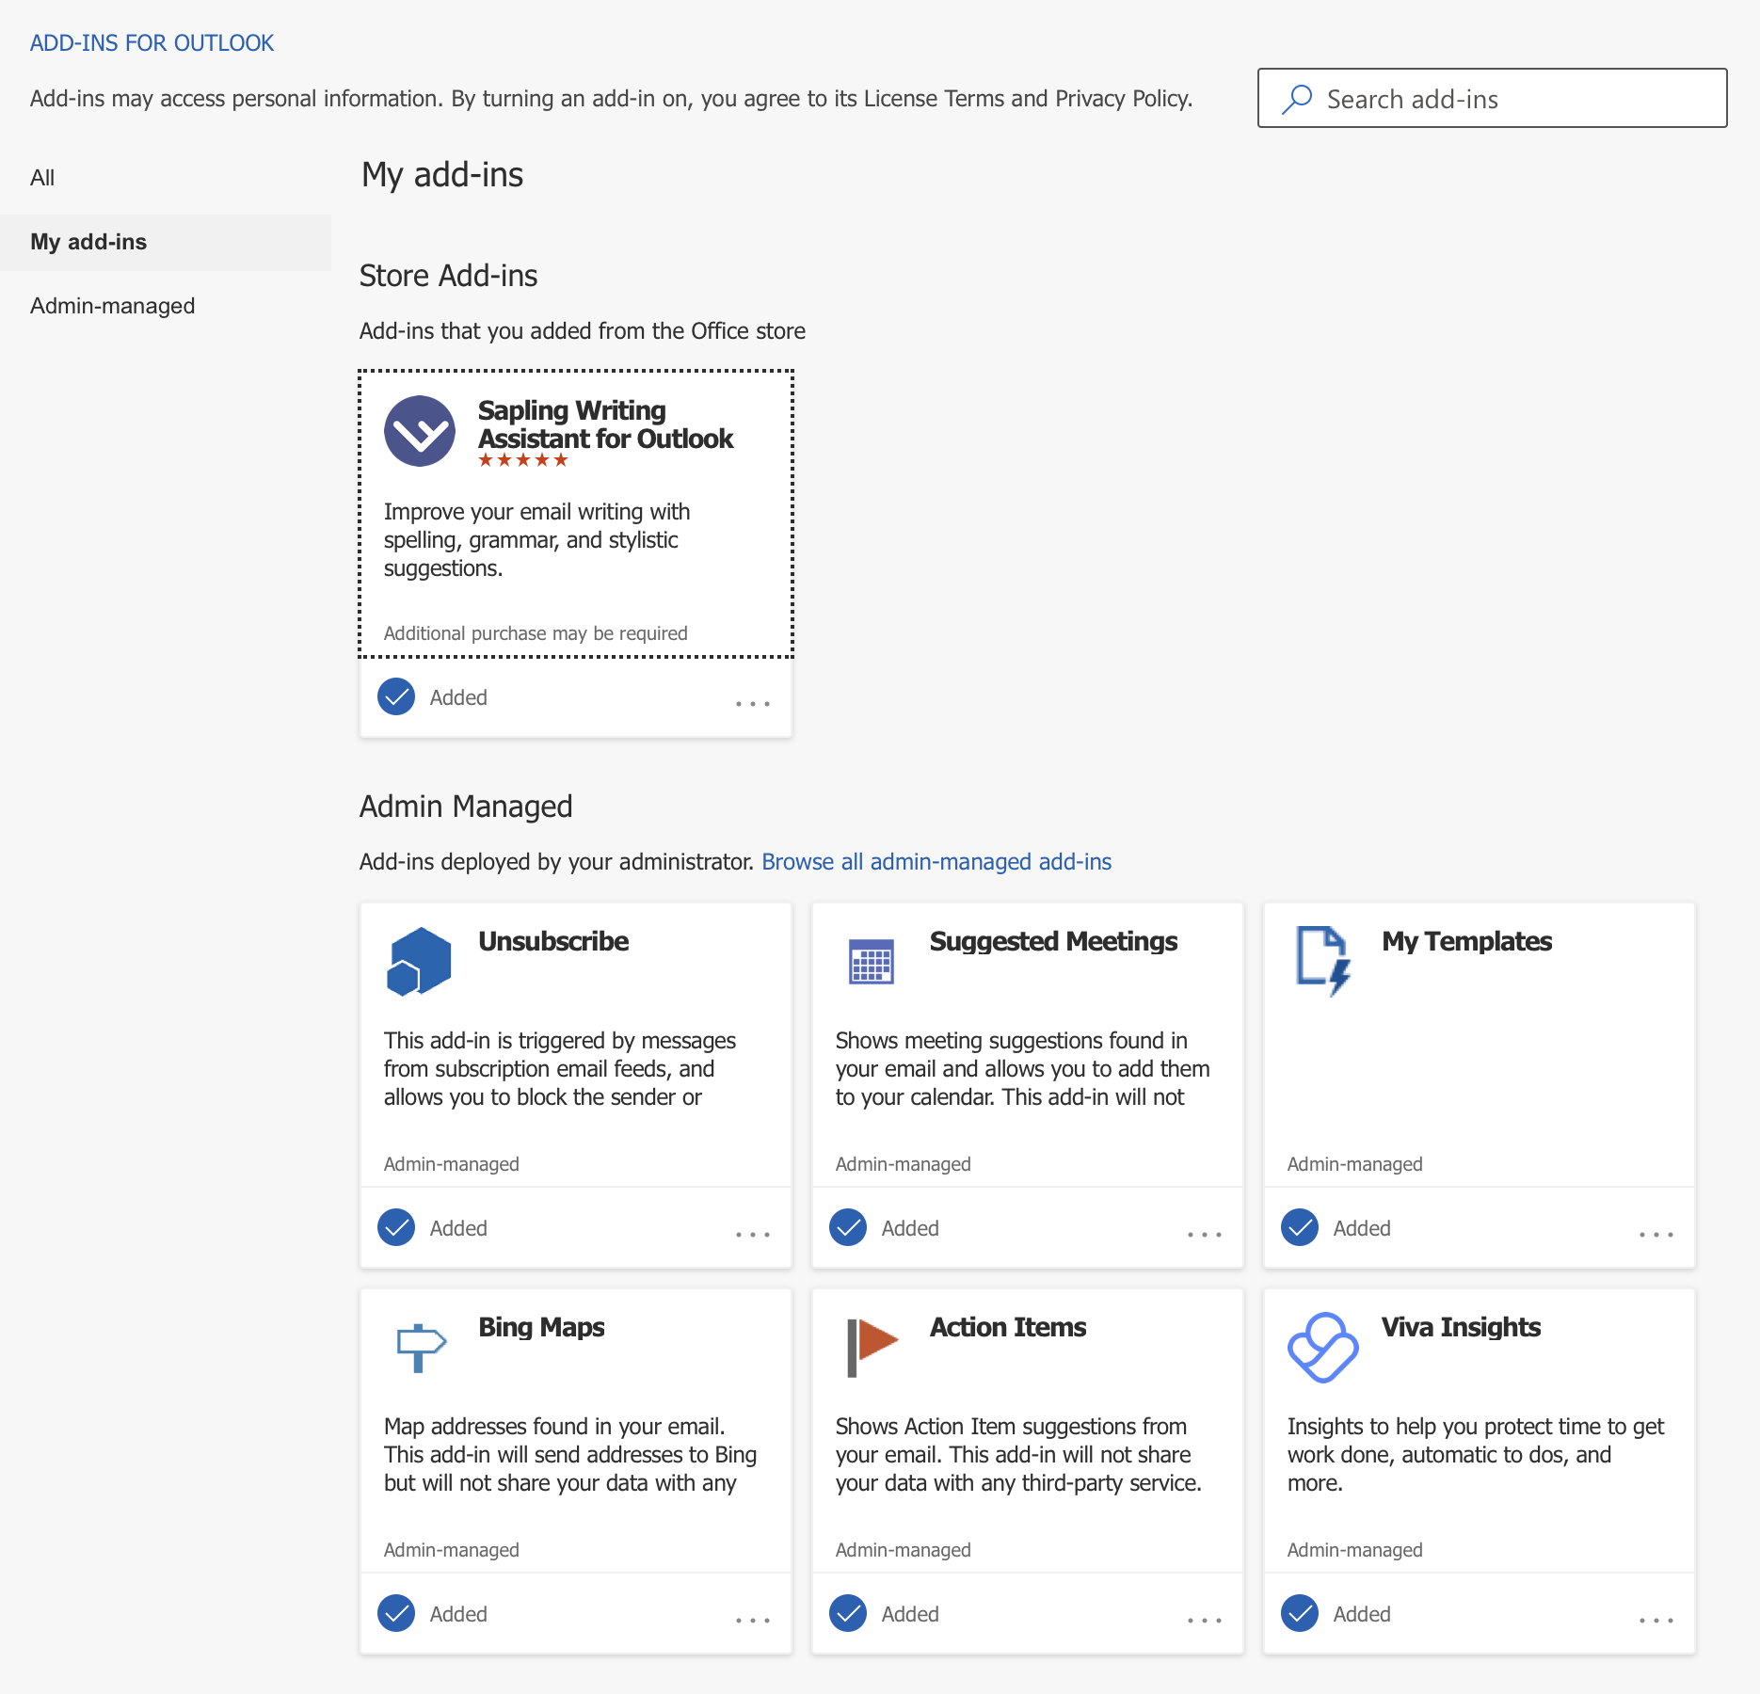Open the Action Items add-in title

[x=1008, y=1327]
